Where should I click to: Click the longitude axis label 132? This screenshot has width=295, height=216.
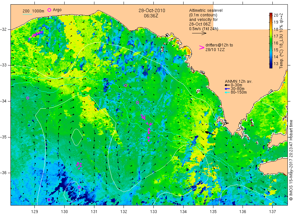124,212
